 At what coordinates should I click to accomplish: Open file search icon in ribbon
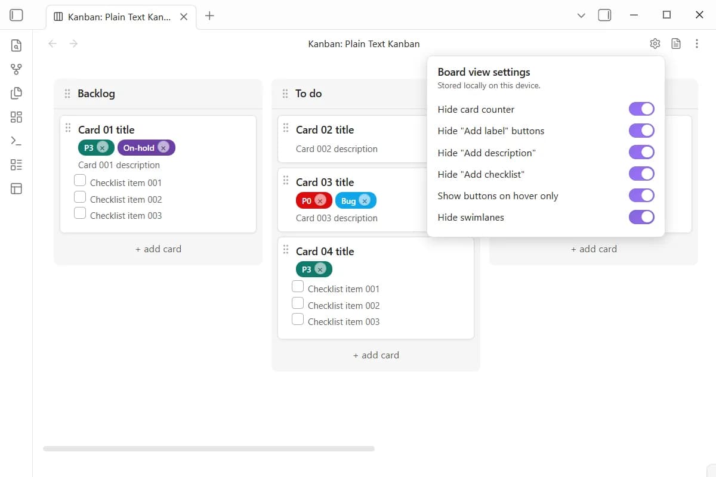16,45
